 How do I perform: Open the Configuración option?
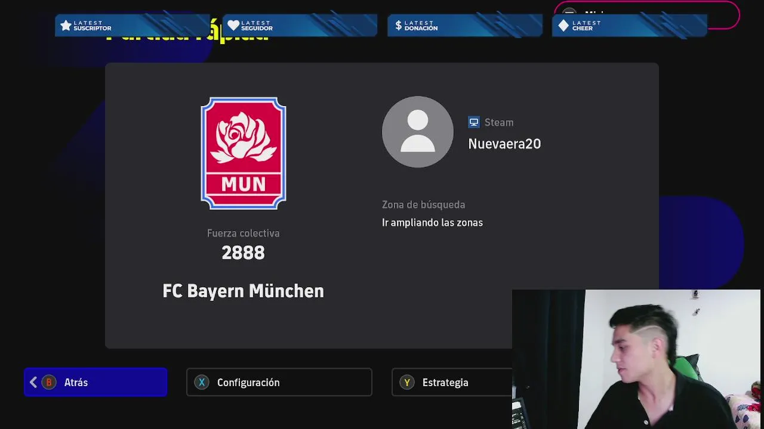[x=279, y=382]
